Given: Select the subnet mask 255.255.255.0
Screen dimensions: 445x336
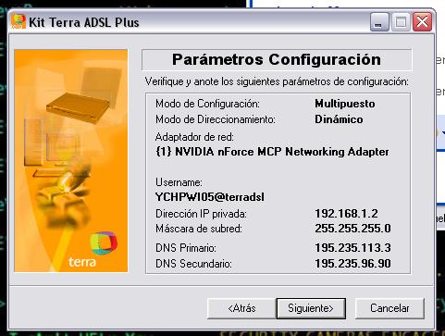Looking at the screenshot, I should [352, 229].
